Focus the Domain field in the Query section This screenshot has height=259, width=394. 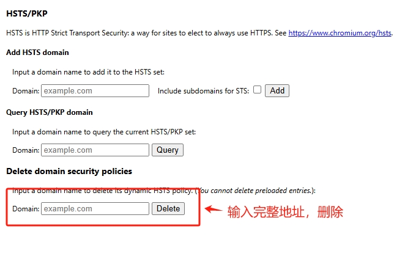[x=95, y=150]
